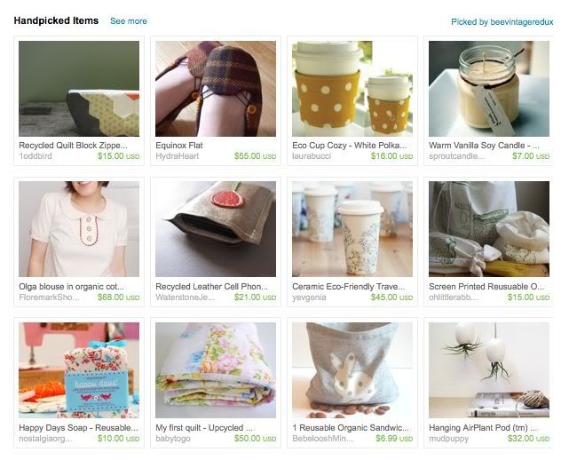Visit the HydraHeart shop name link
Image resolution: width=569 pixels, height=460 pixels.
point(177,156)
